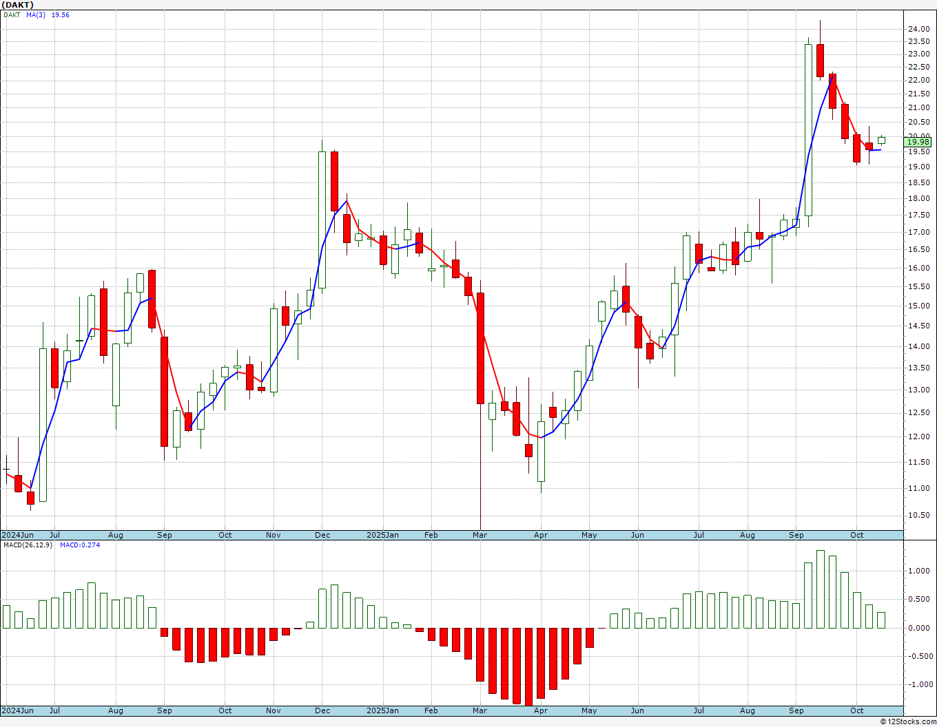Click the MA(3) indicator label
This screenshot has height=727, width=937.
tap(36, 14)
